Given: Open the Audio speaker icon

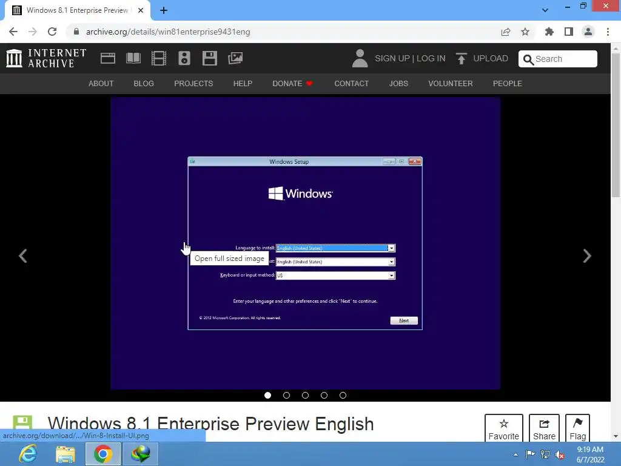Looking at the screenshot, I should pyautogui.click(x=184, y=58).
